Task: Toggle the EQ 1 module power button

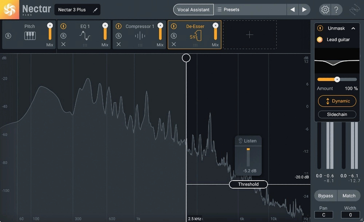Action: click(x=63, y=26)
